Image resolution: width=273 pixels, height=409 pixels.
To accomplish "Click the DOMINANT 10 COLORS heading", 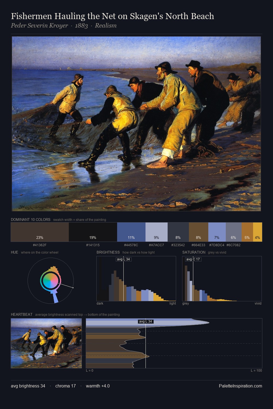I will pyautogui.click(x=31, y=219).
